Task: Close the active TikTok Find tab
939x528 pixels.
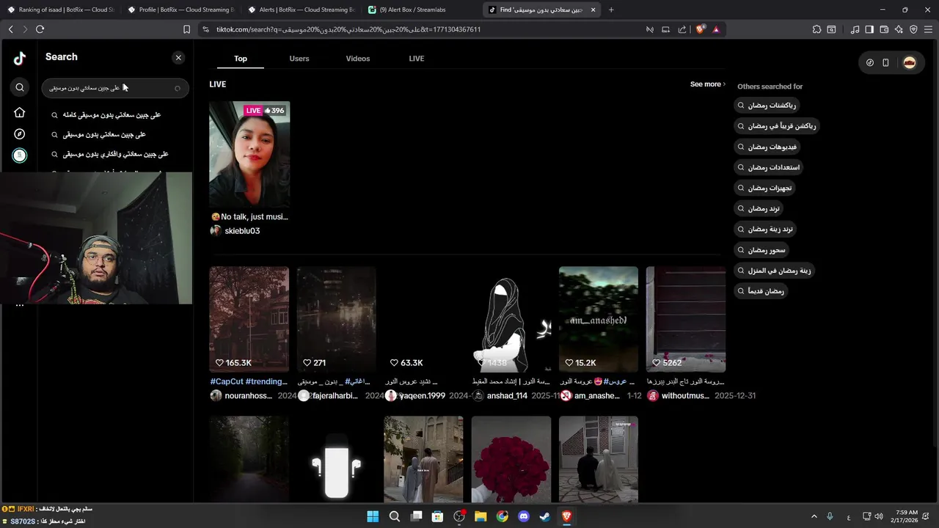Action: [x=593, y=10]
